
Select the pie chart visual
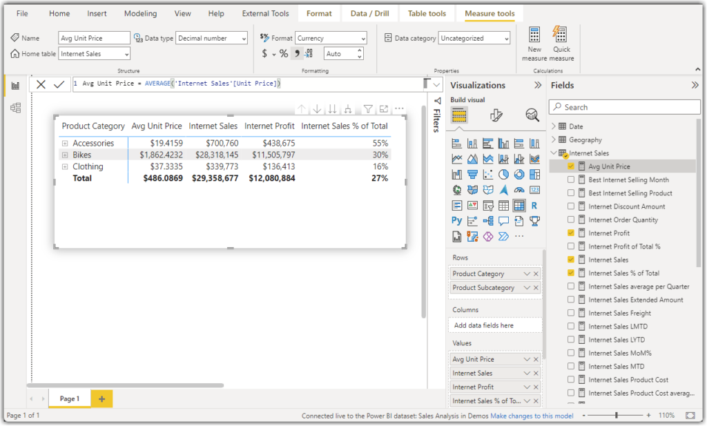tap(503, 175)
